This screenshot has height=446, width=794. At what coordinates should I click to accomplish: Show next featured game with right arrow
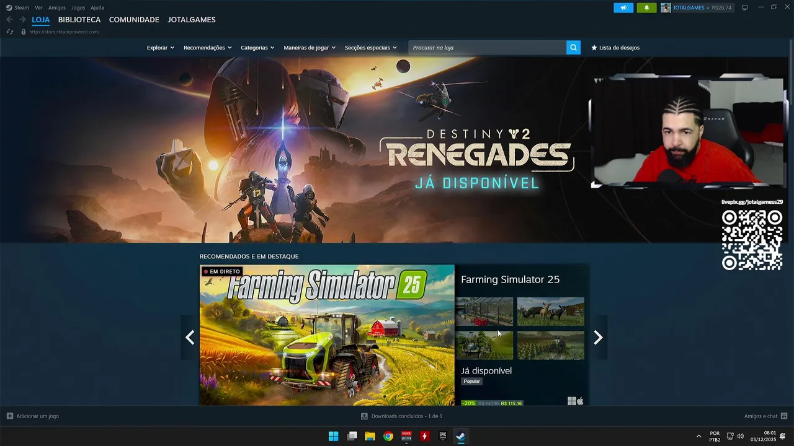pos(598,337)
